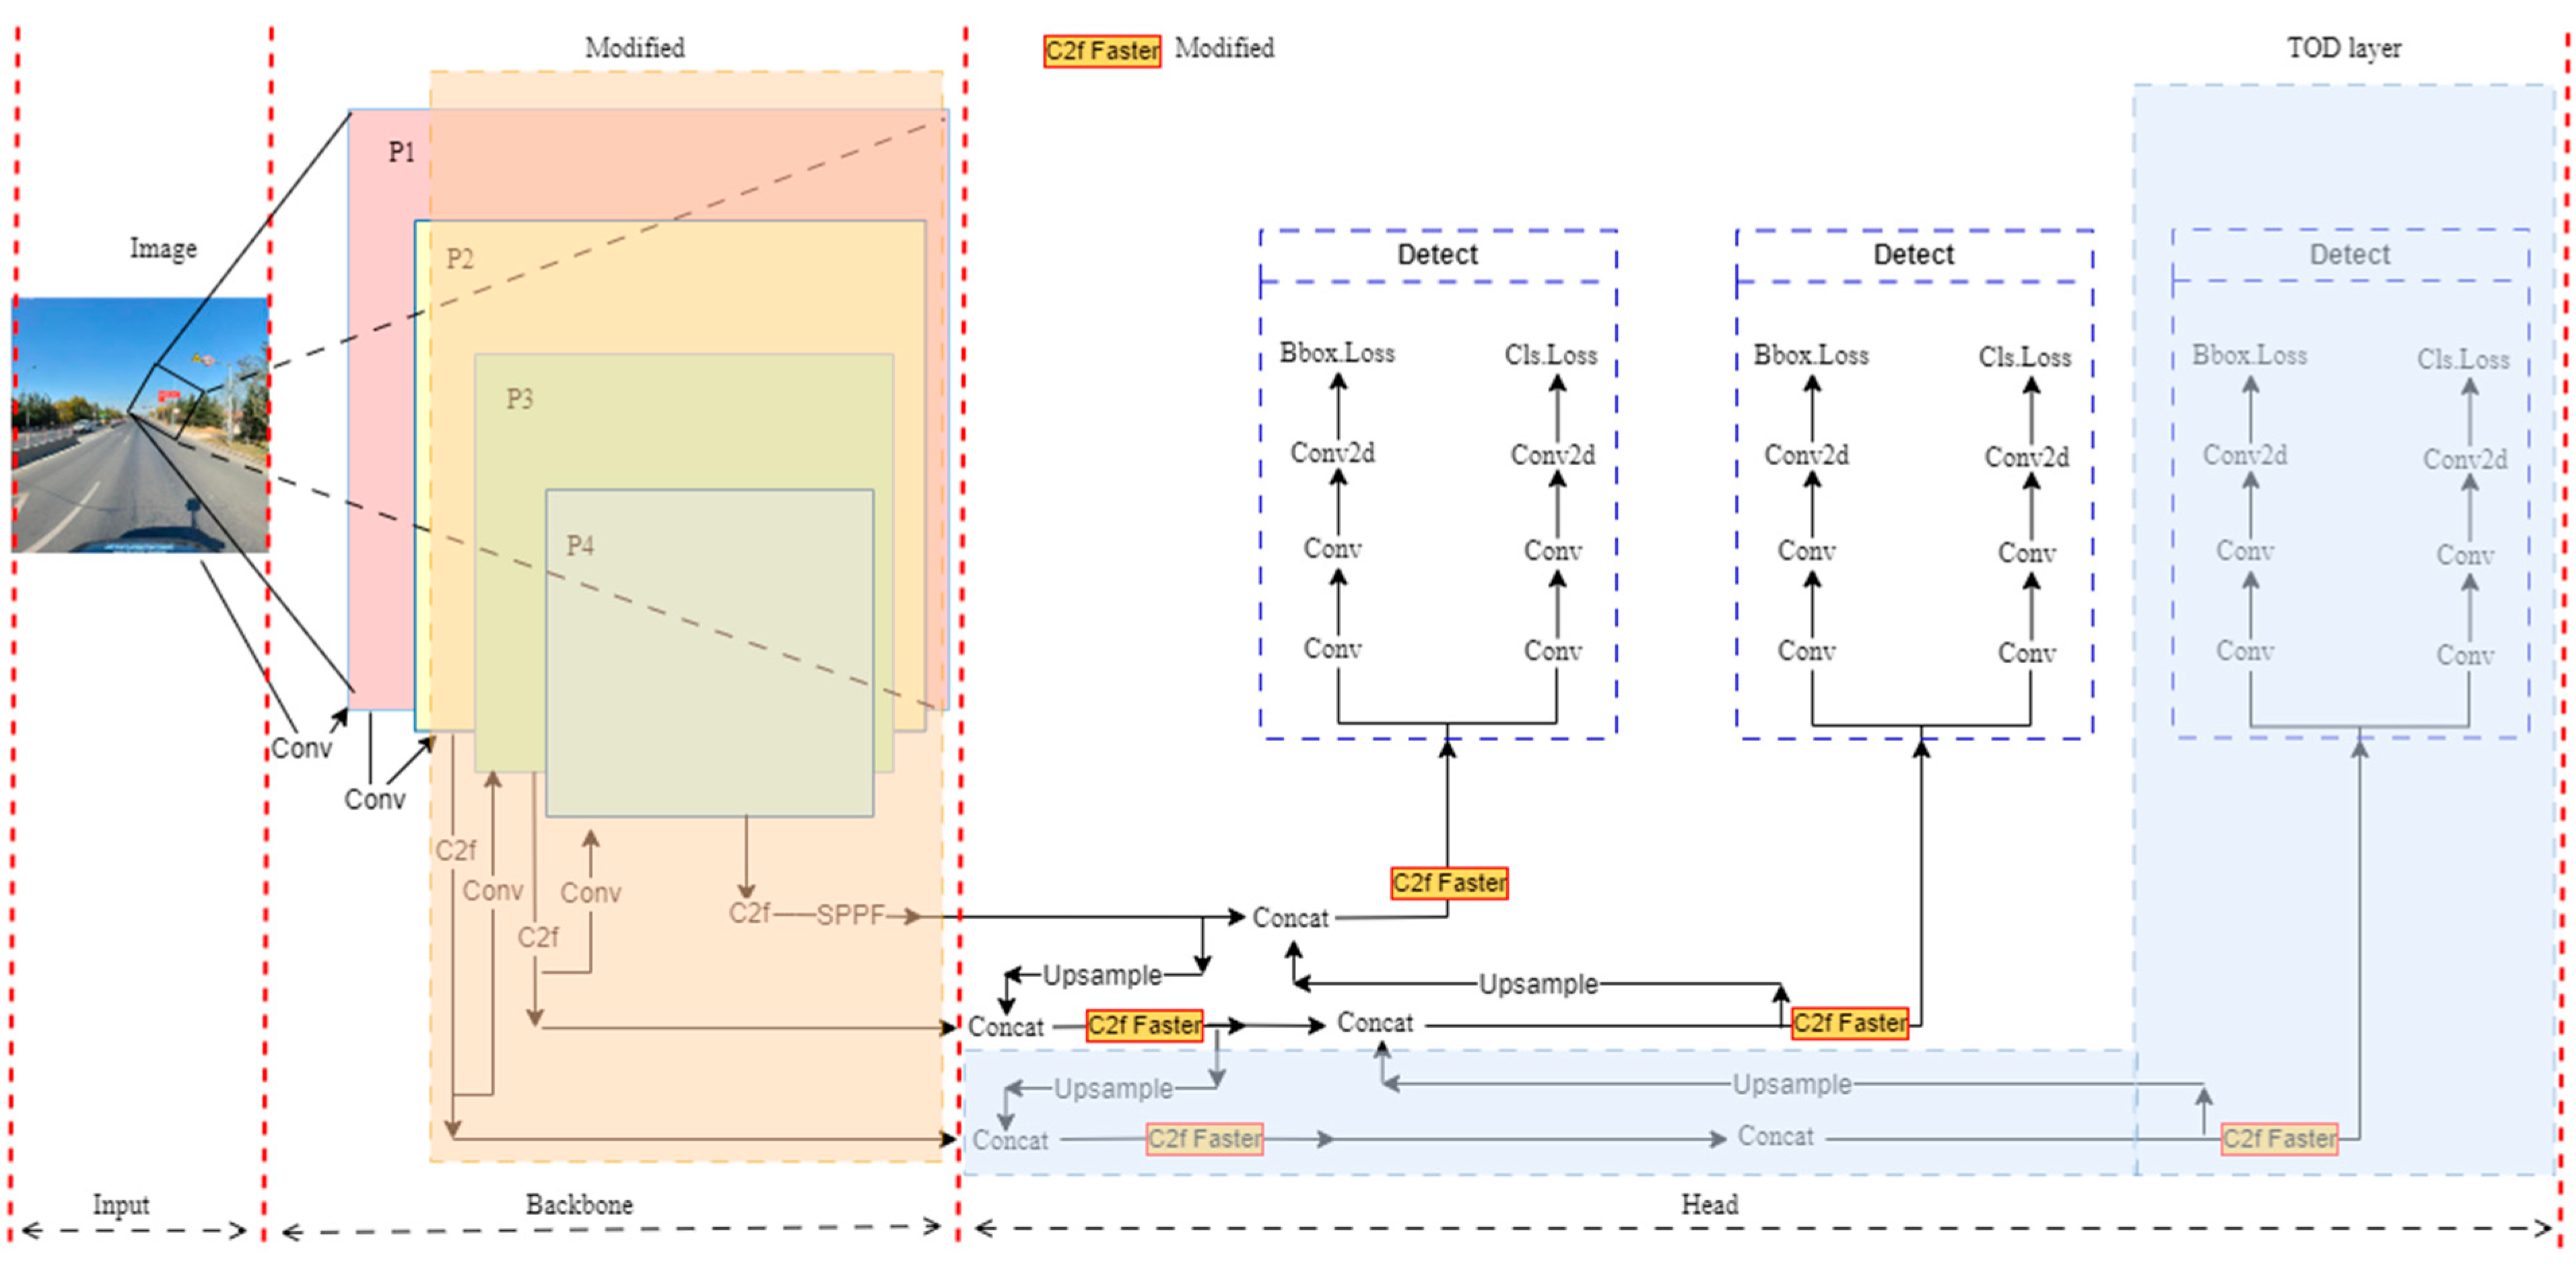
Task: Select the faded Detect header in TOD layer
Action: coord(2349,254)
